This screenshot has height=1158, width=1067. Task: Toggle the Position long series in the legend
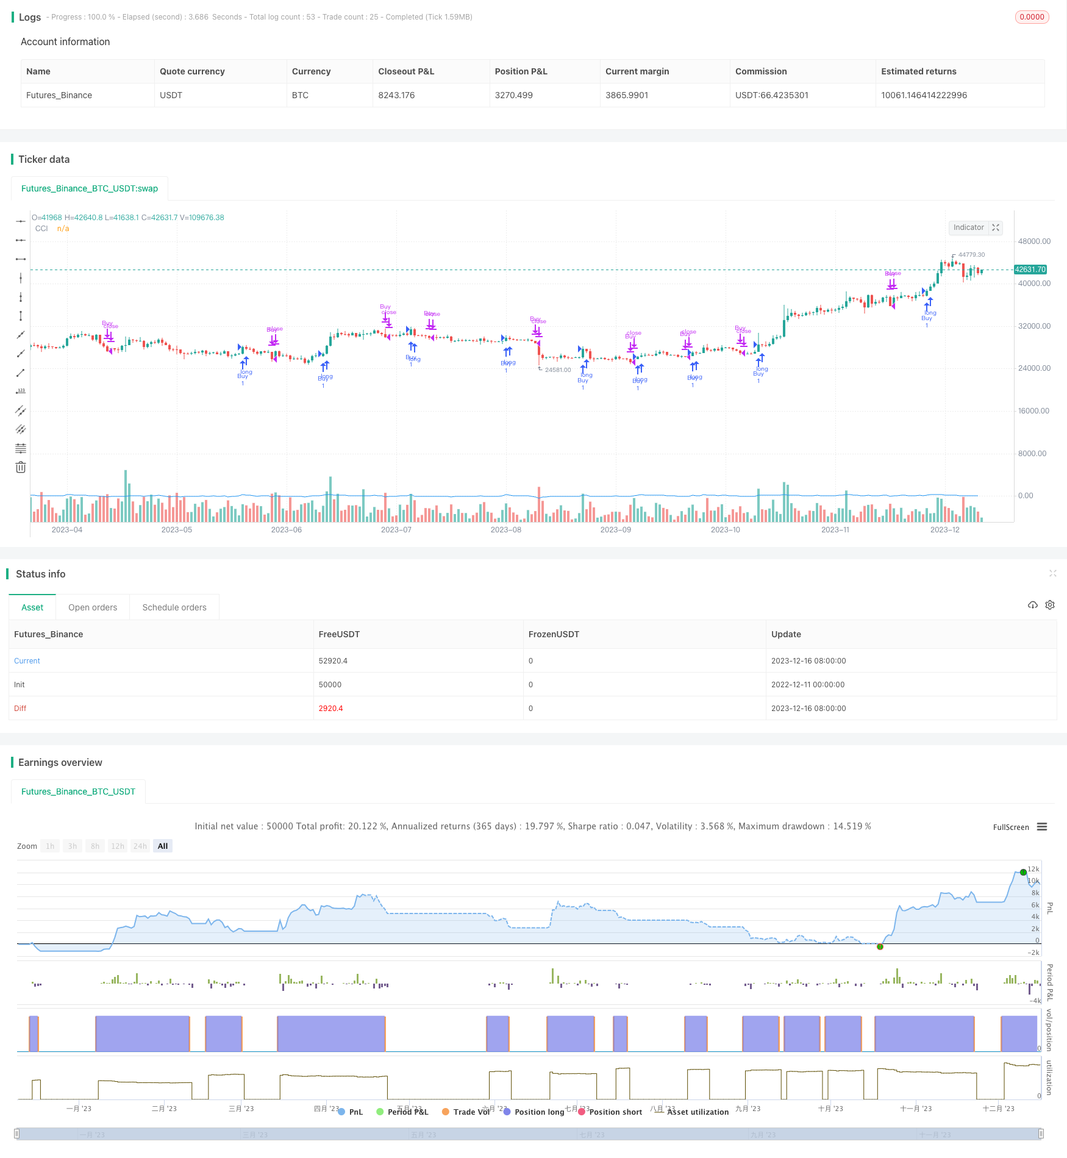(x=533, y=1112)
